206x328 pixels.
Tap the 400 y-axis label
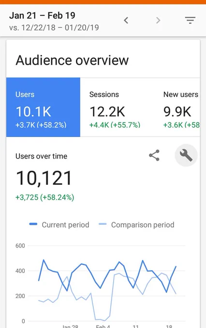pyautogui.click(x=20, y=271)
